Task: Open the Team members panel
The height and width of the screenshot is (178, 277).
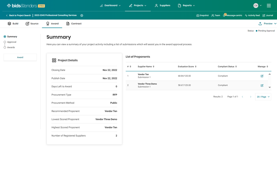Action: pyautogui.click(x=216, y=15)
